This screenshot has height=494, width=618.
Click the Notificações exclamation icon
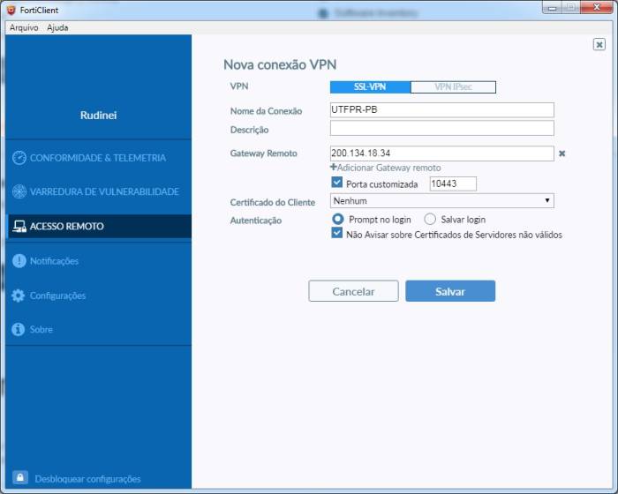click(19, 261)
